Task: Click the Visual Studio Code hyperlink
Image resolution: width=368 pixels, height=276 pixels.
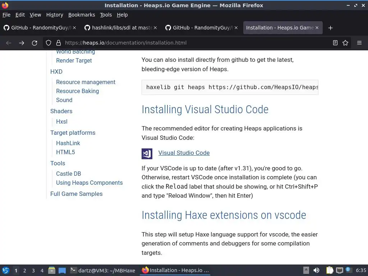Action: 184,153
